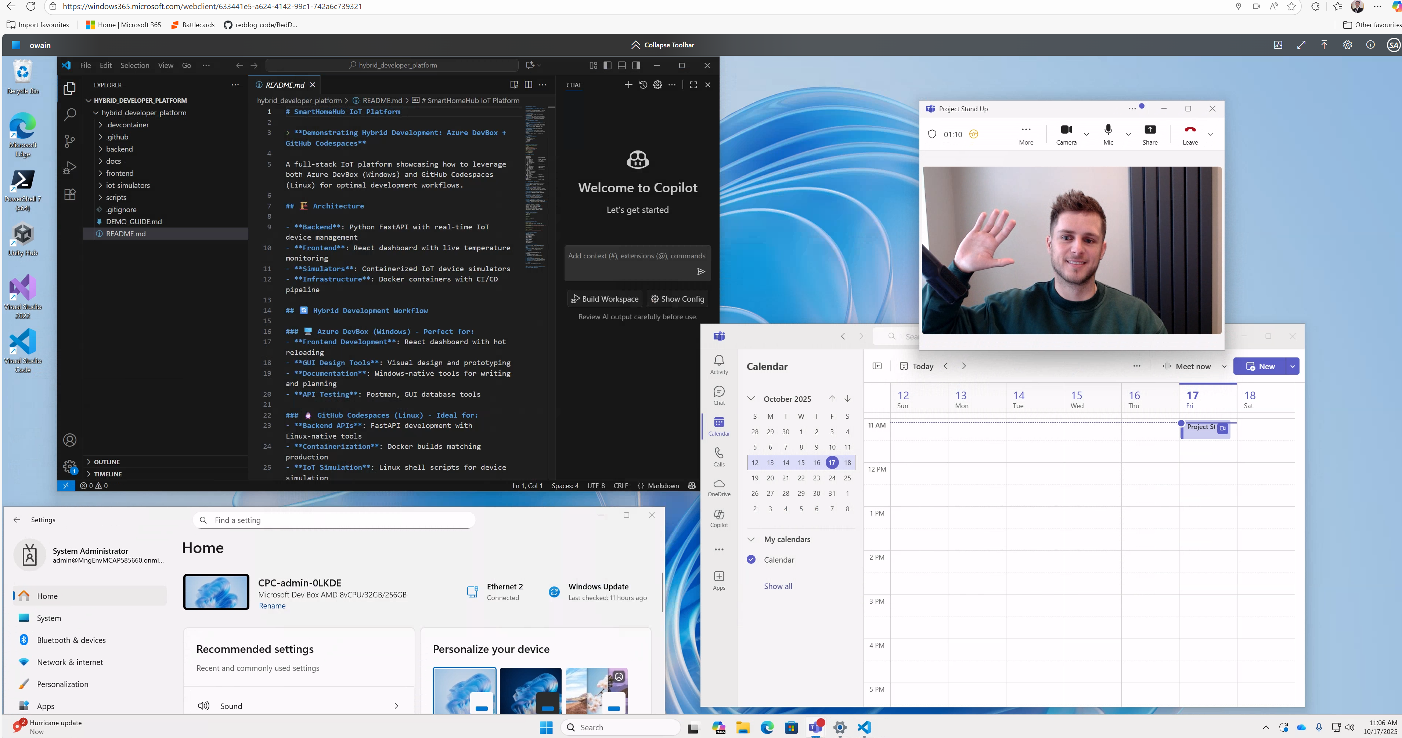Open the Selection menu in VS Code

(134, 65)
